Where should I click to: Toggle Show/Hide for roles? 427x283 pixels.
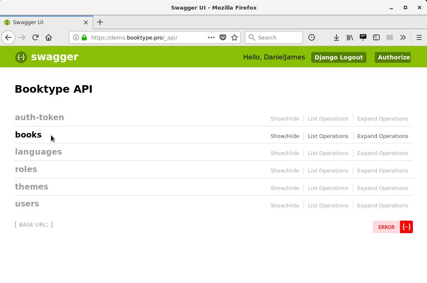pos(285,171)
